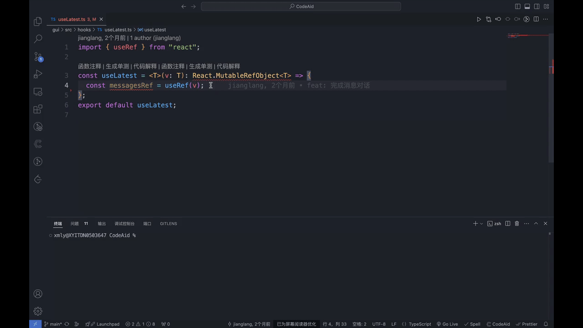Open the Search view in activity bar

tap(38, 39)
